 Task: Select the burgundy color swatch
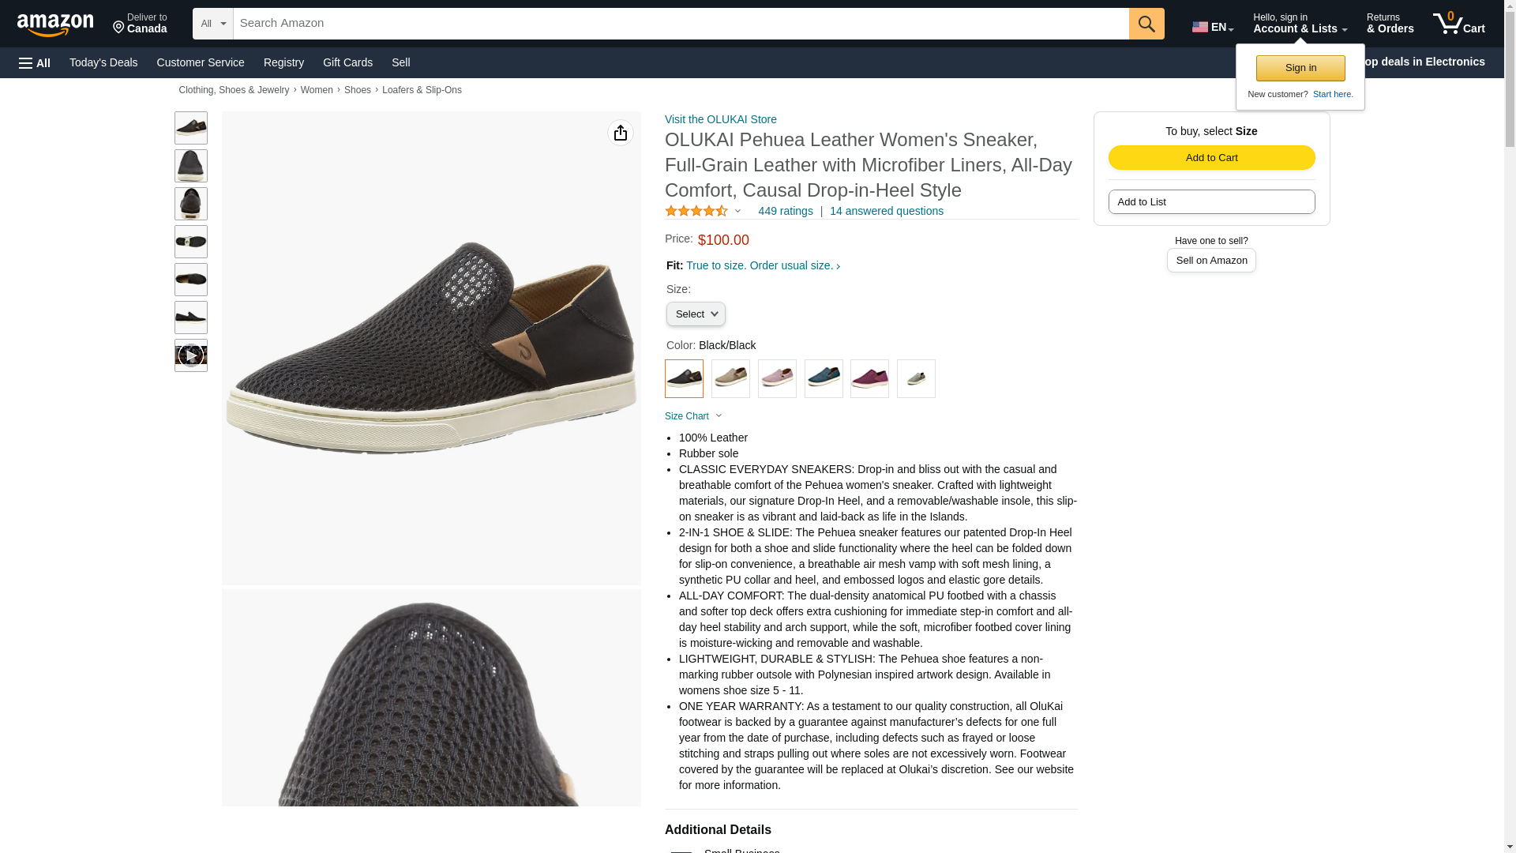click(869, 379)
